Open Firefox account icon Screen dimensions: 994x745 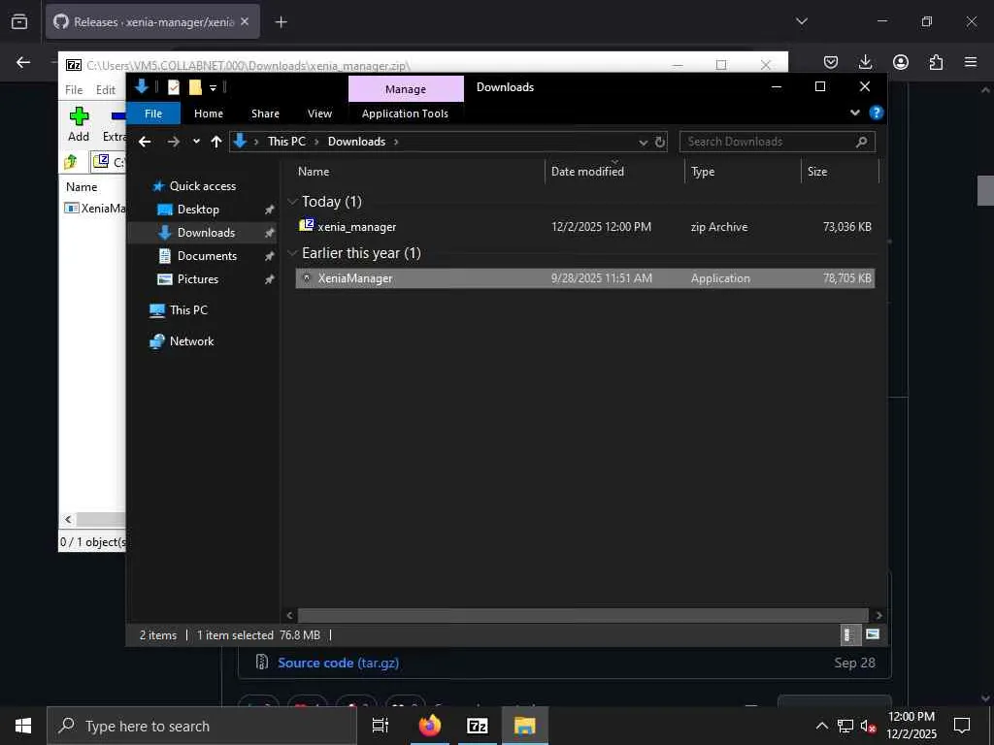[x=901, y=61]
